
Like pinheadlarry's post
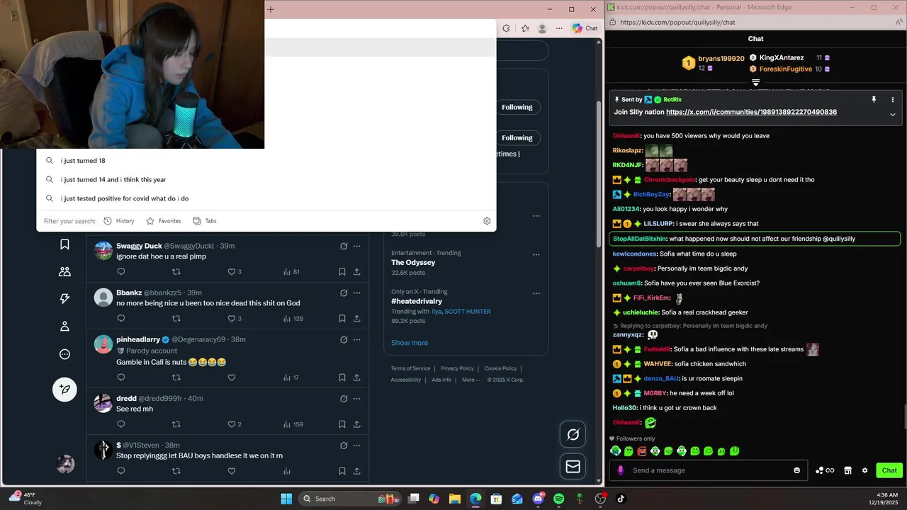[231, 378]
